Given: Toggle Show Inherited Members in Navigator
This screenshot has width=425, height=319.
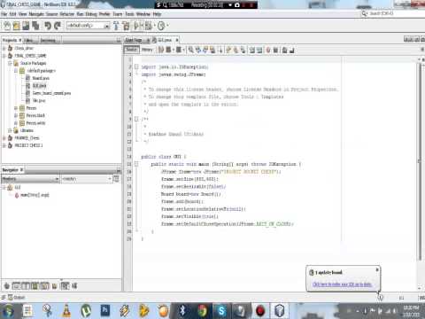Looking at the screenshot, I should click(7, 285).
